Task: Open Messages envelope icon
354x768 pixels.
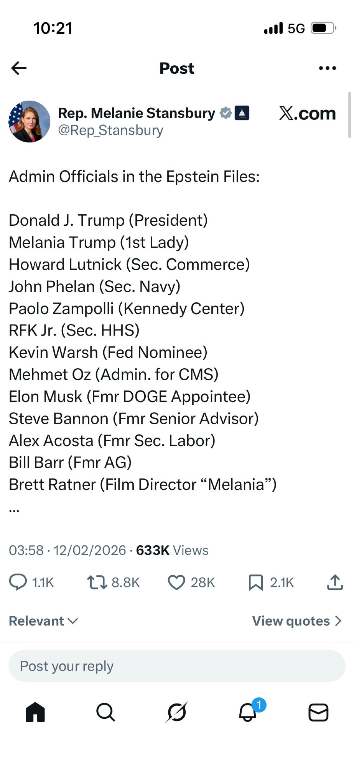Action: (318, 712)
